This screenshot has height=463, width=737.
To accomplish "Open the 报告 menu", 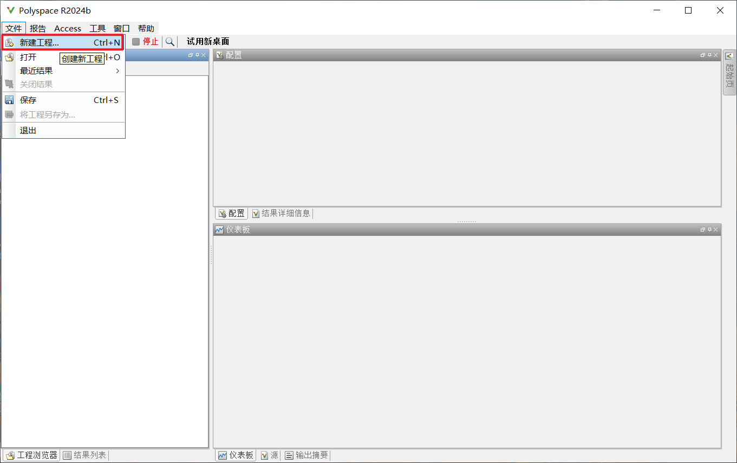I will coord(38,28).
